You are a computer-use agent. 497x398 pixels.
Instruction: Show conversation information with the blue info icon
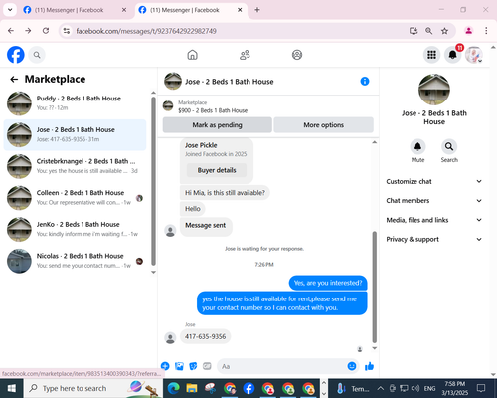pos(365,81)
